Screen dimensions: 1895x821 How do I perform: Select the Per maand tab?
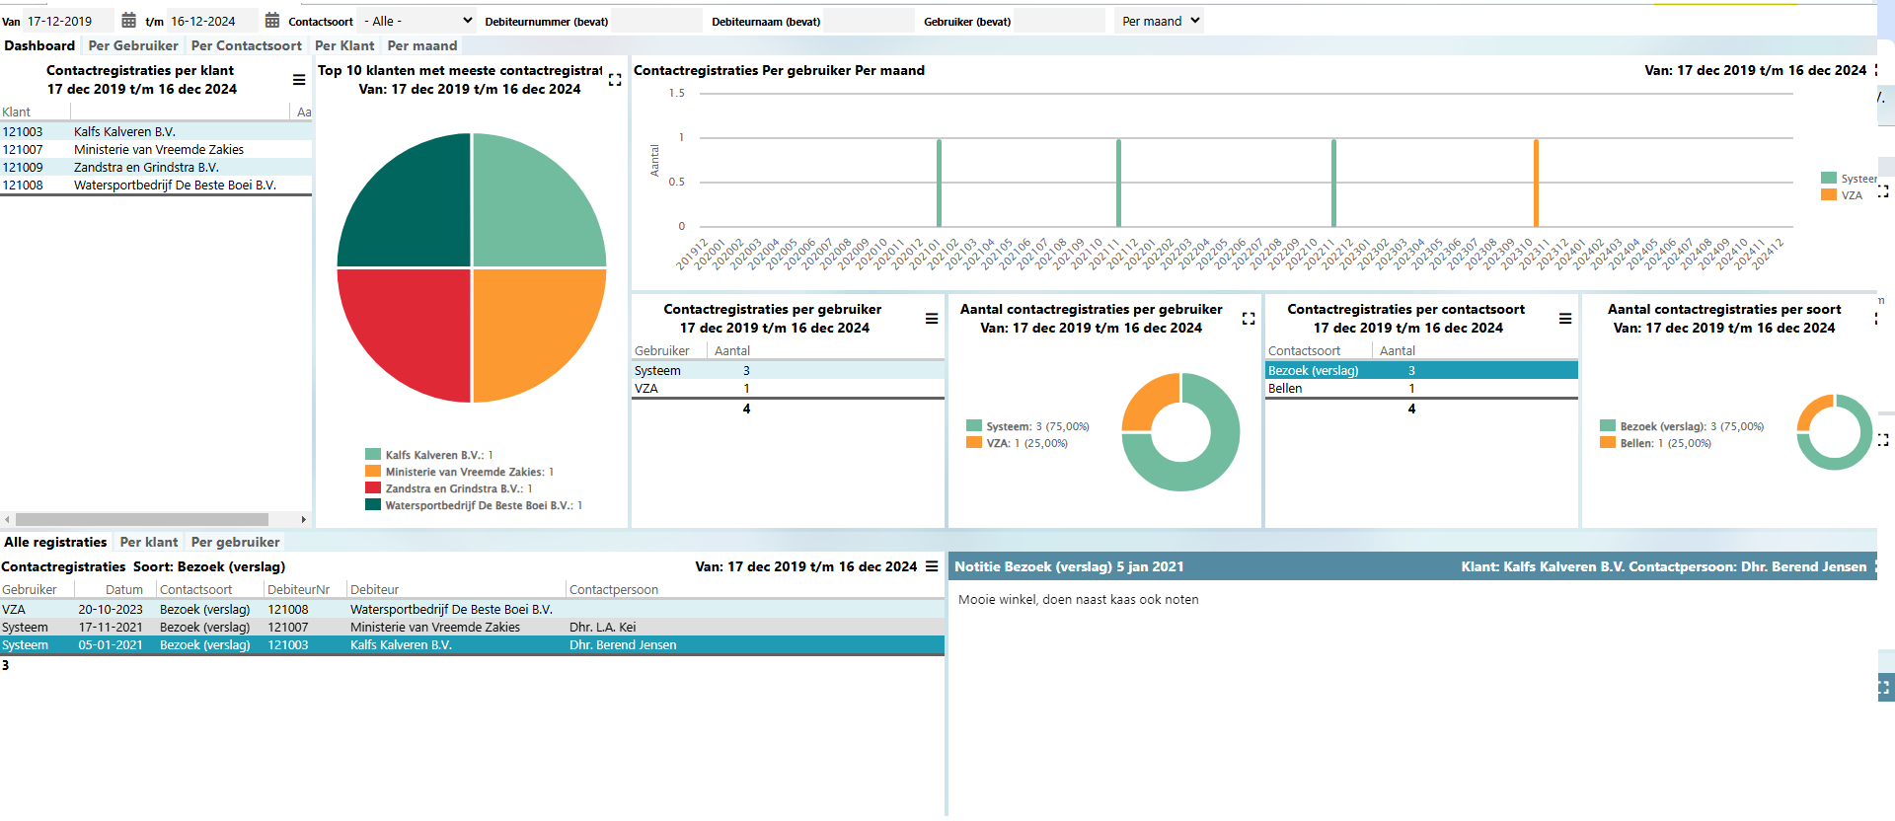click(422, 45)
